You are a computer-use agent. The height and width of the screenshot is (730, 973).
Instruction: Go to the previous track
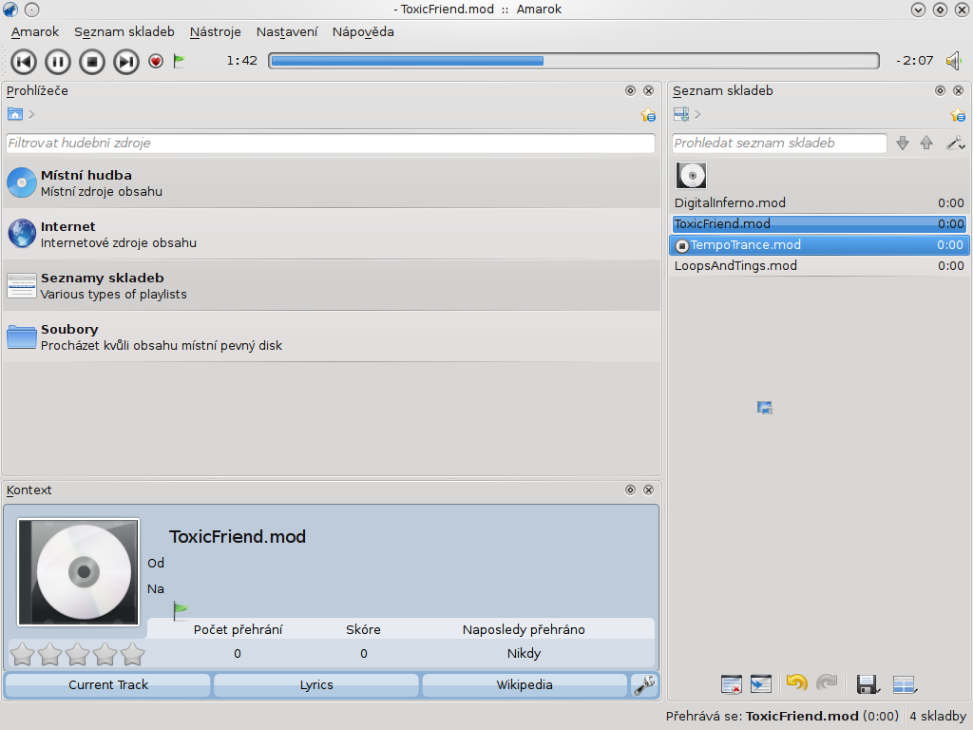pos(24,62)
